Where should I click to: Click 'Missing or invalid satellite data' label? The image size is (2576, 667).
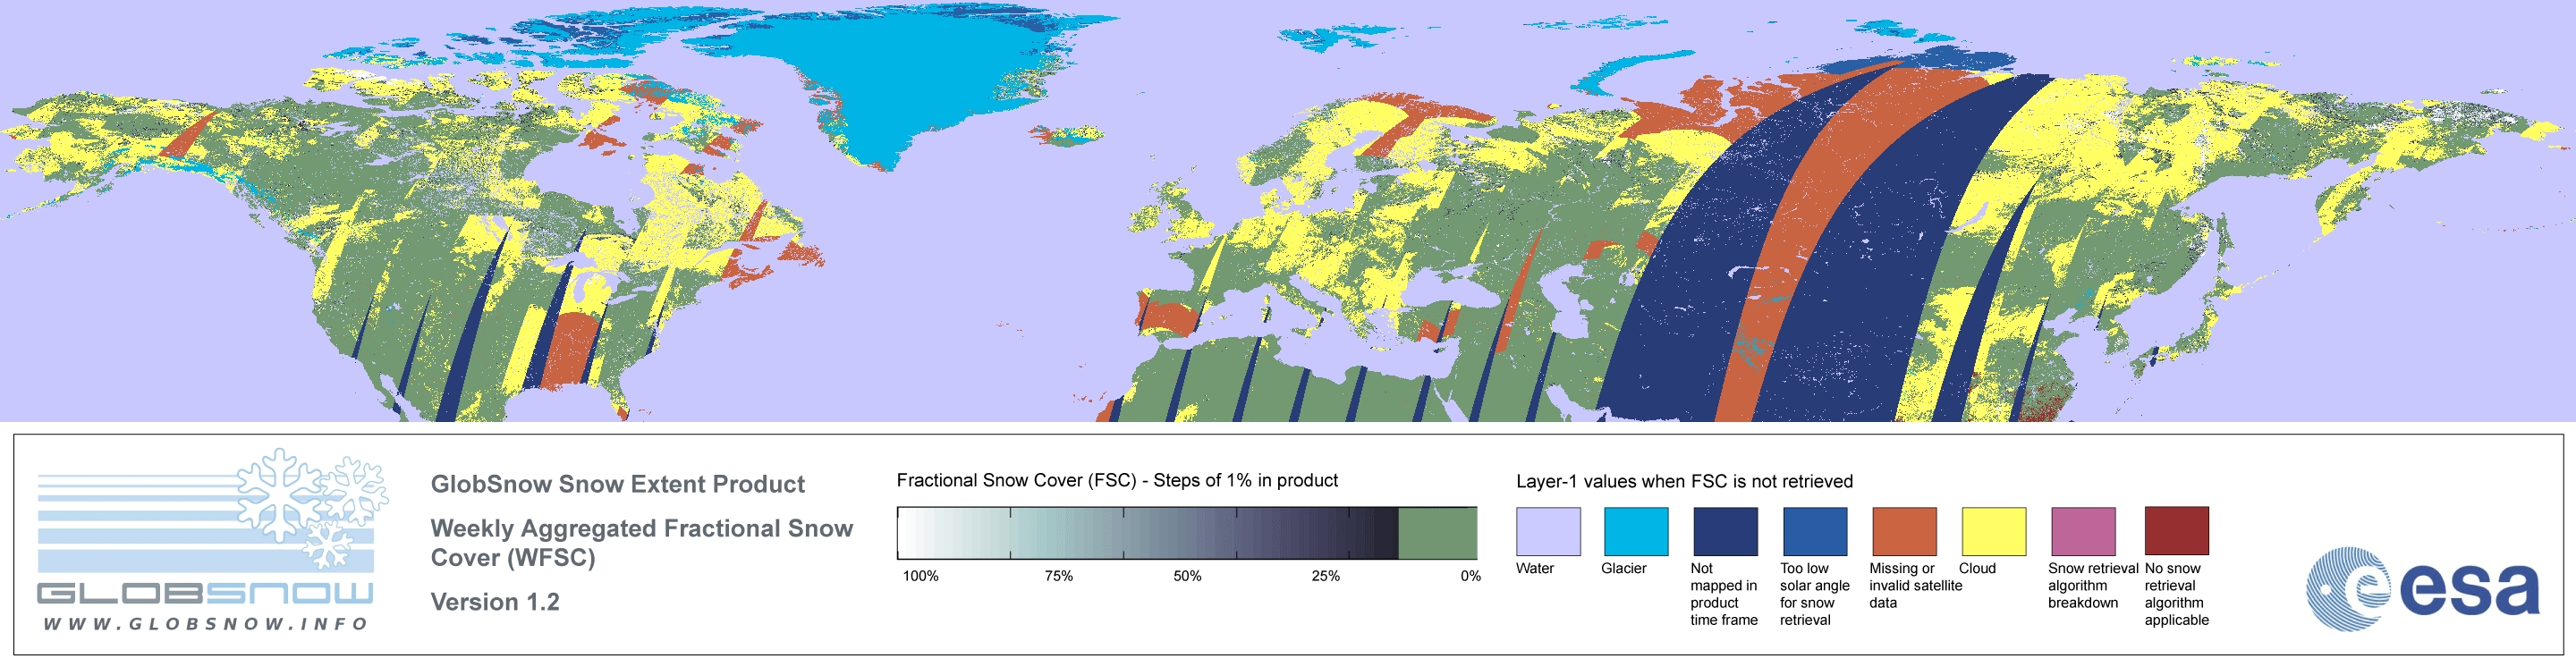[x=1915, y=585]
